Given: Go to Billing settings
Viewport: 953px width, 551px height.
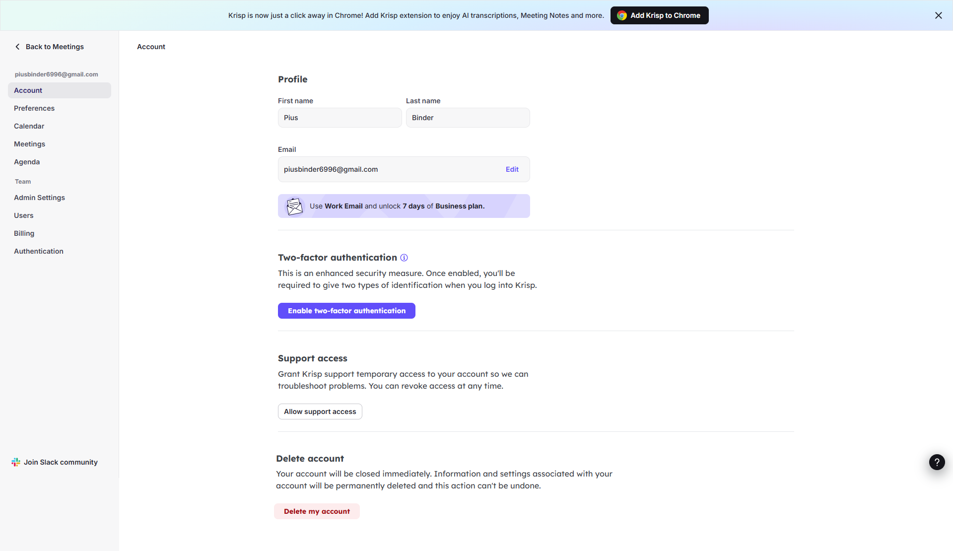Looking at the screenshot, I should pyautogui.click(x=24, y=233).
